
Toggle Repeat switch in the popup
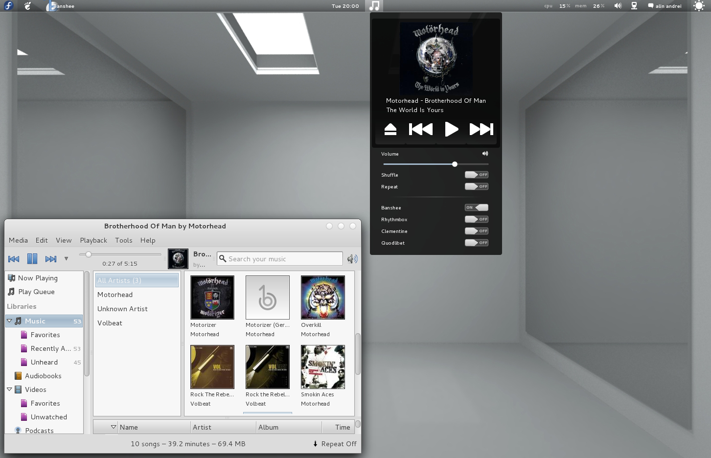point(477,186)
